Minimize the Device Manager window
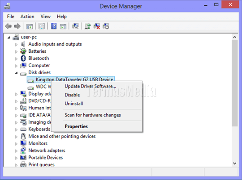Screen dimensions: 242x180 tap(206, 5)
